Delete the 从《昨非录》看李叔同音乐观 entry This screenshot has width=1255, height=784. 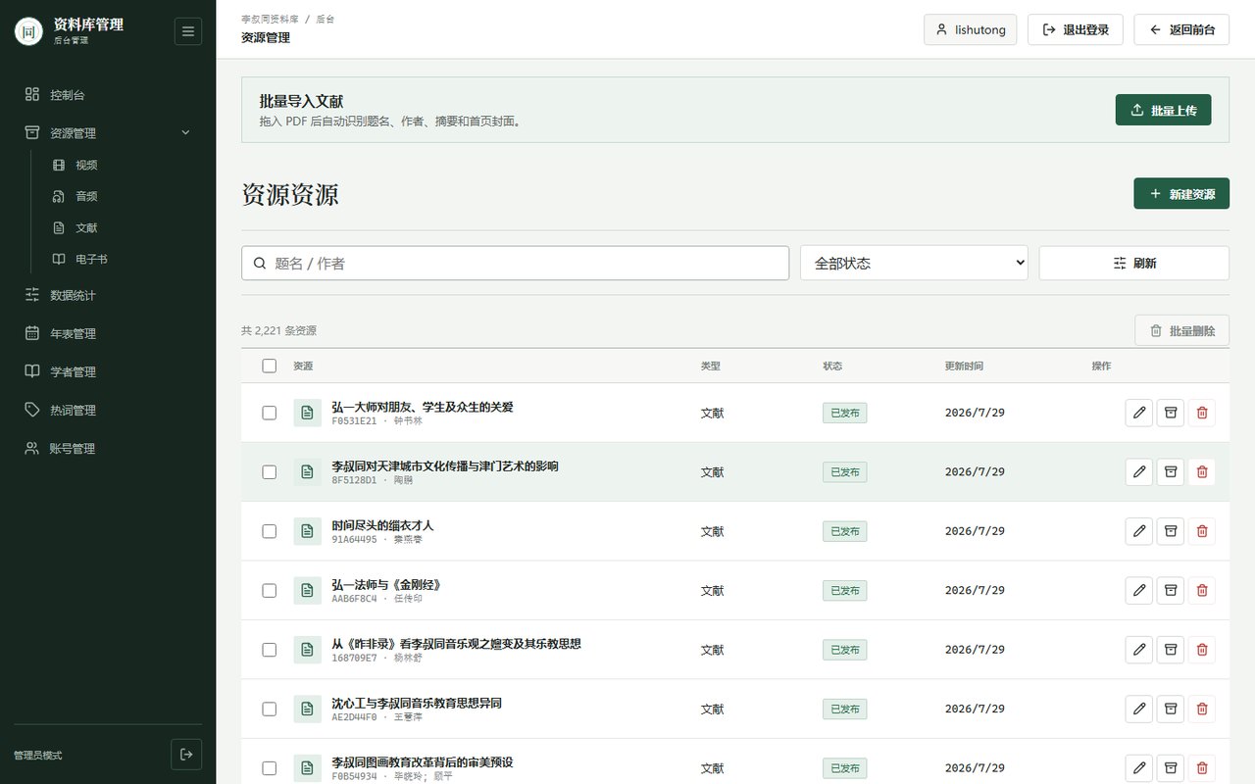1202,650
